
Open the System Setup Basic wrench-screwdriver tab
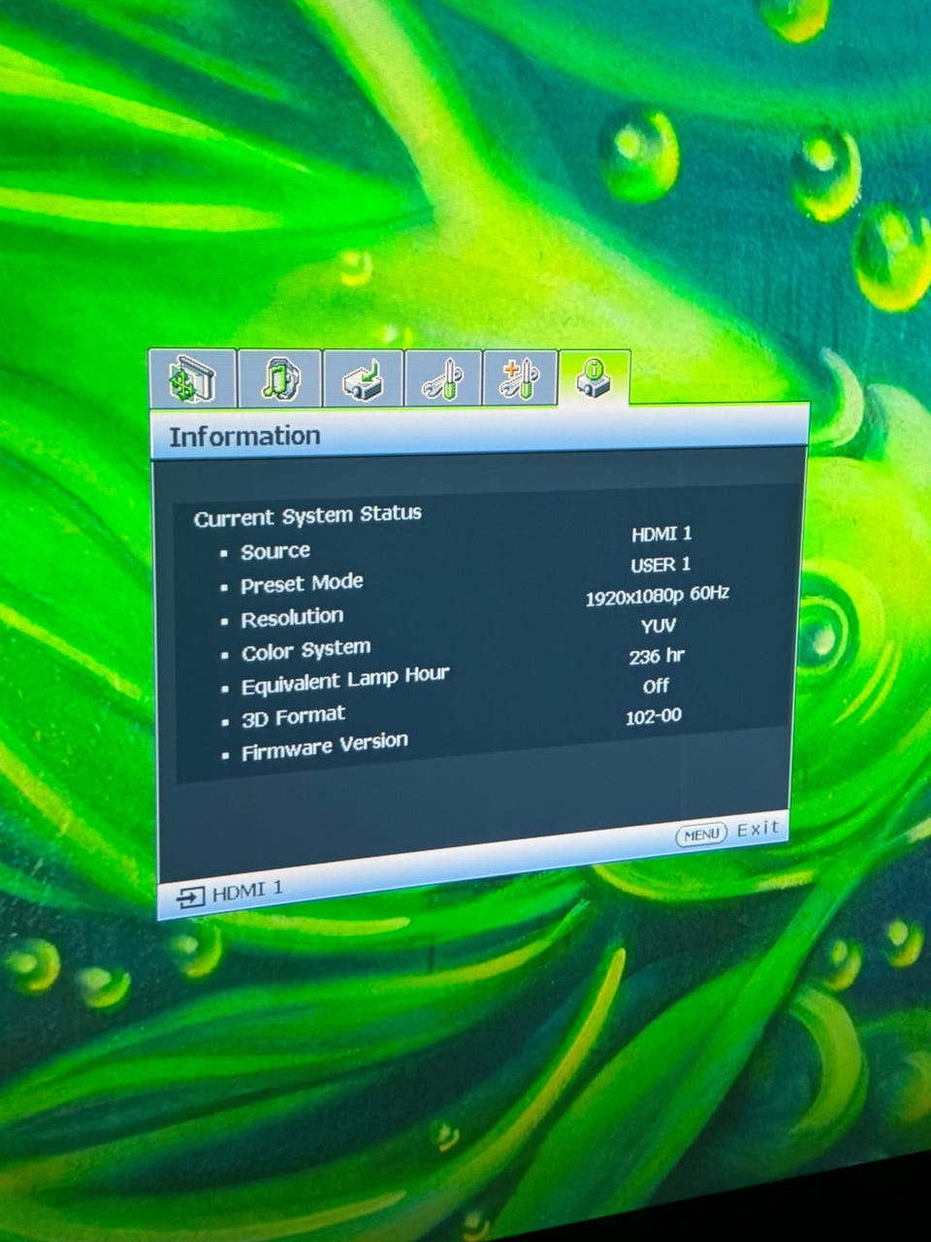[x=443, y=377]
